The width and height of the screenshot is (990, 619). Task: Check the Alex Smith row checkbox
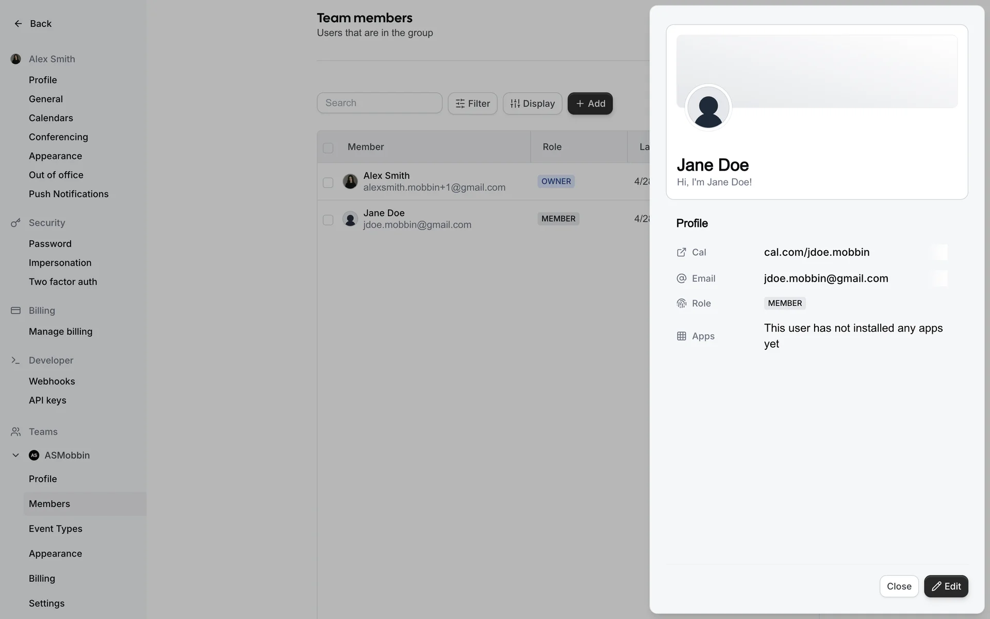point(328,183)
